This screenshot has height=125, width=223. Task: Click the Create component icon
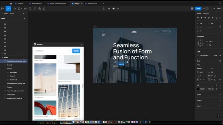109,9
